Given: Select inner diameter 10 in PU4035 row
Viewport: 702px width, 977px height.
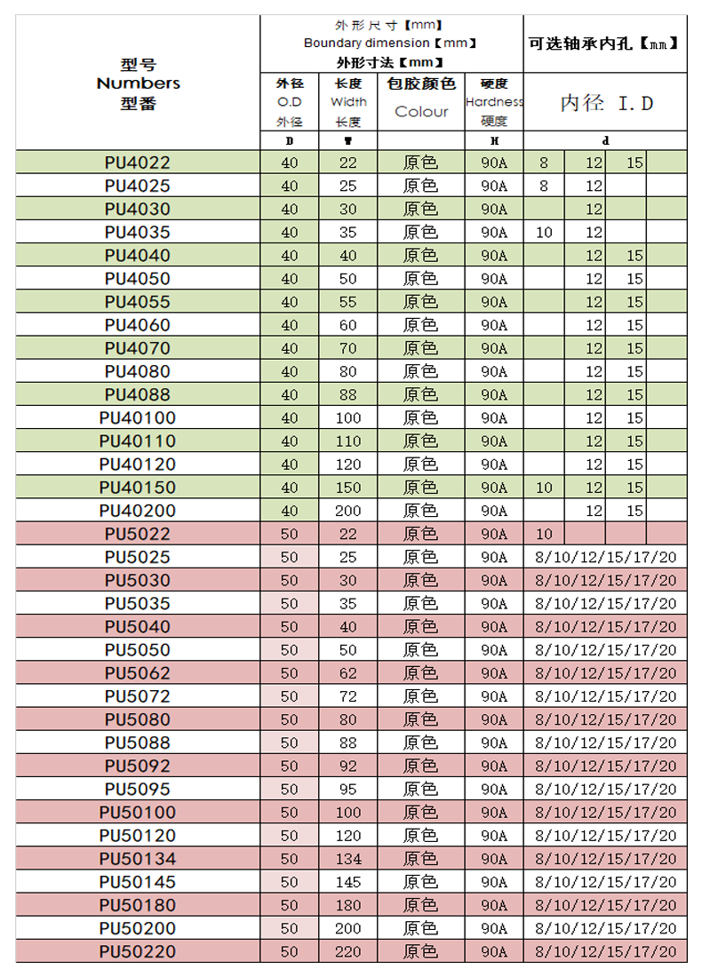Looking at the screenshot, I should [x=544, y=233].
